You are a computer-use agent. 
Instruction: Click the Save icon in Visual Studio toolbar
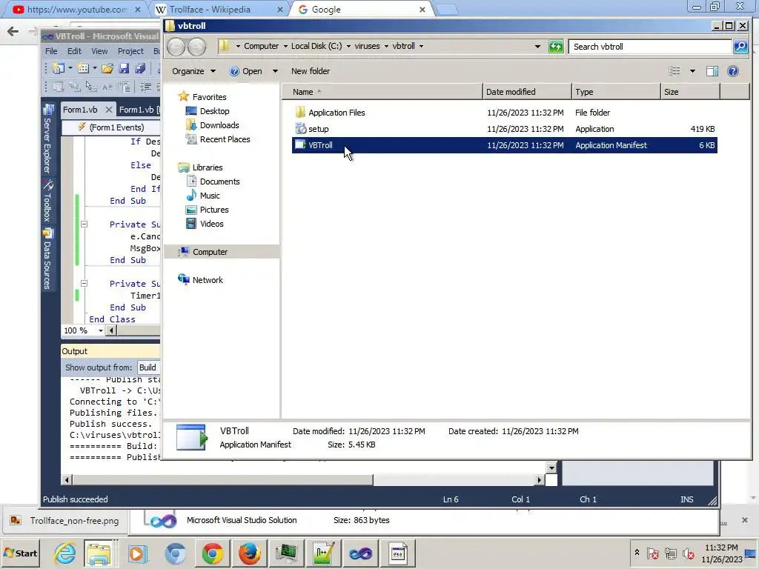tap(124, 68)
